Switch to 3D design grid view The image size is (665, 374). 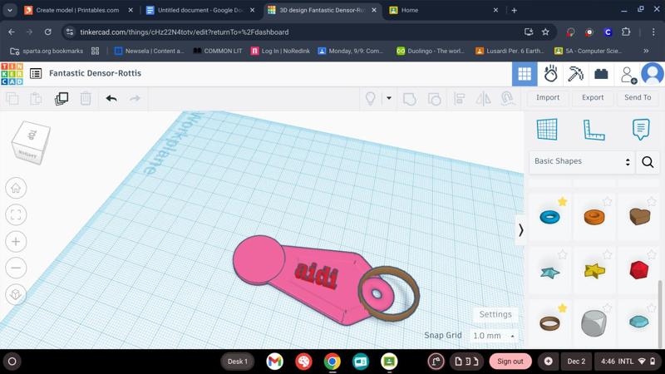pyautogui.click(x=525, y=74)
